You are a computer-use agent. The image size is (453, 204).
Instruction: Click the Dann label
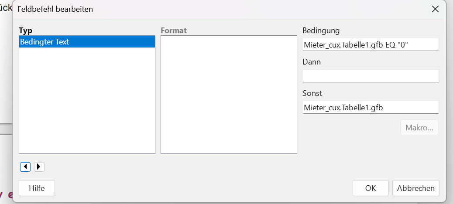click(312, 62)
